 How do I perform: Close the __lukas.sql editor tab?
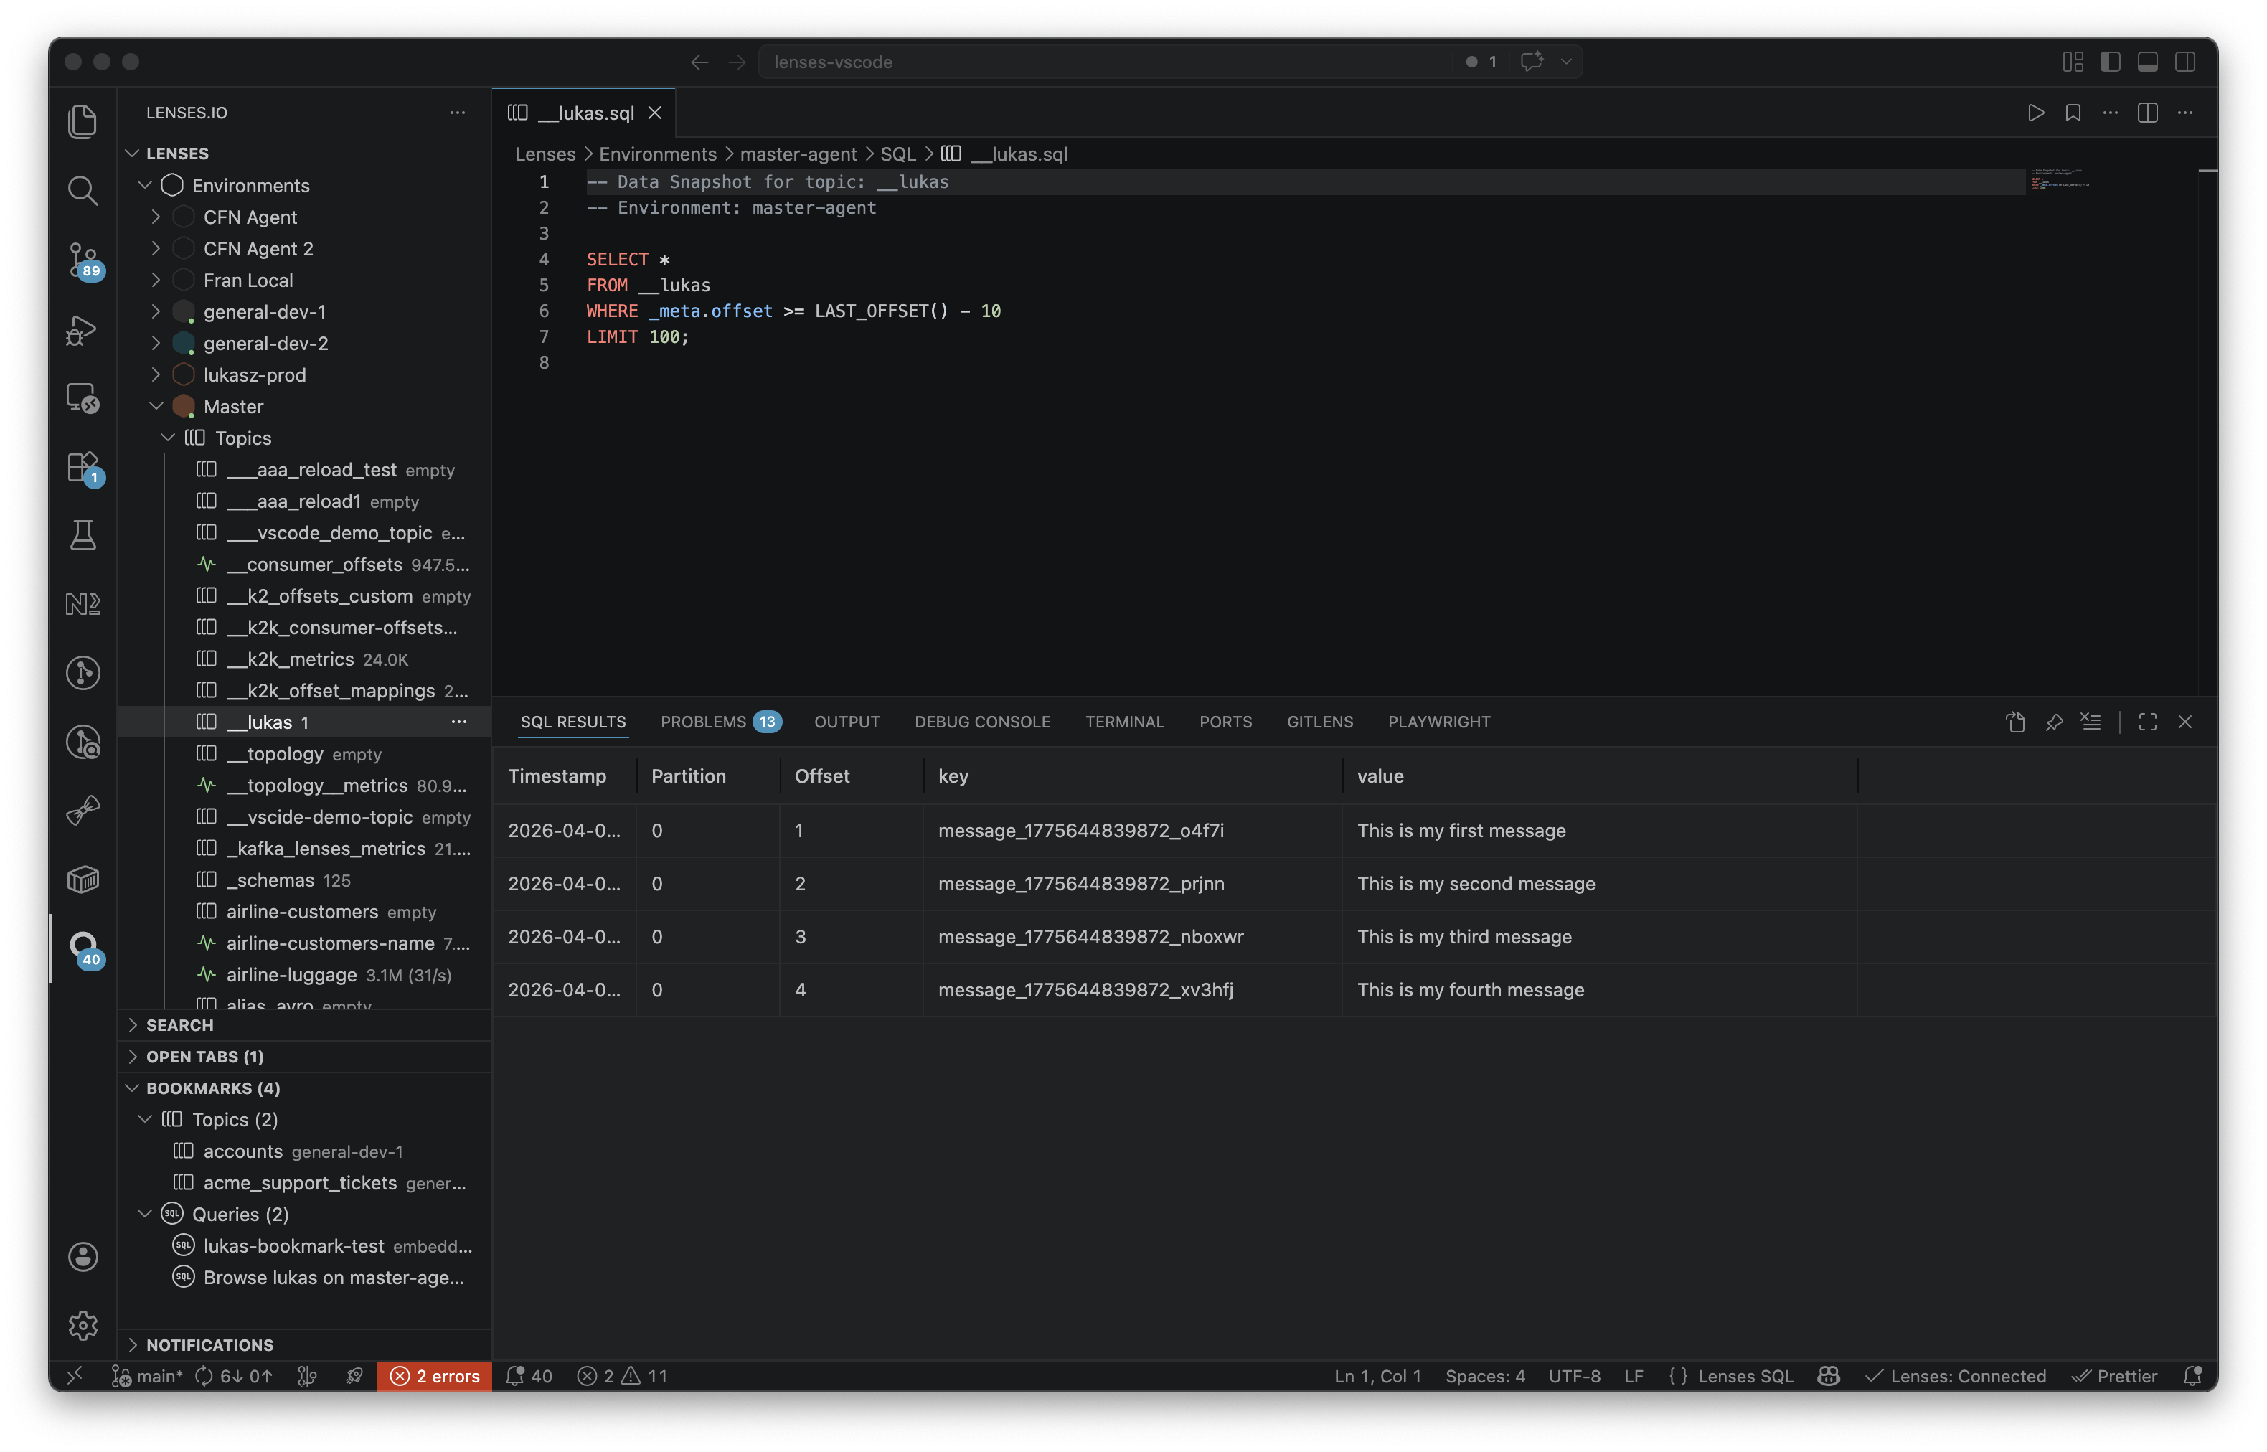(655, 113)
